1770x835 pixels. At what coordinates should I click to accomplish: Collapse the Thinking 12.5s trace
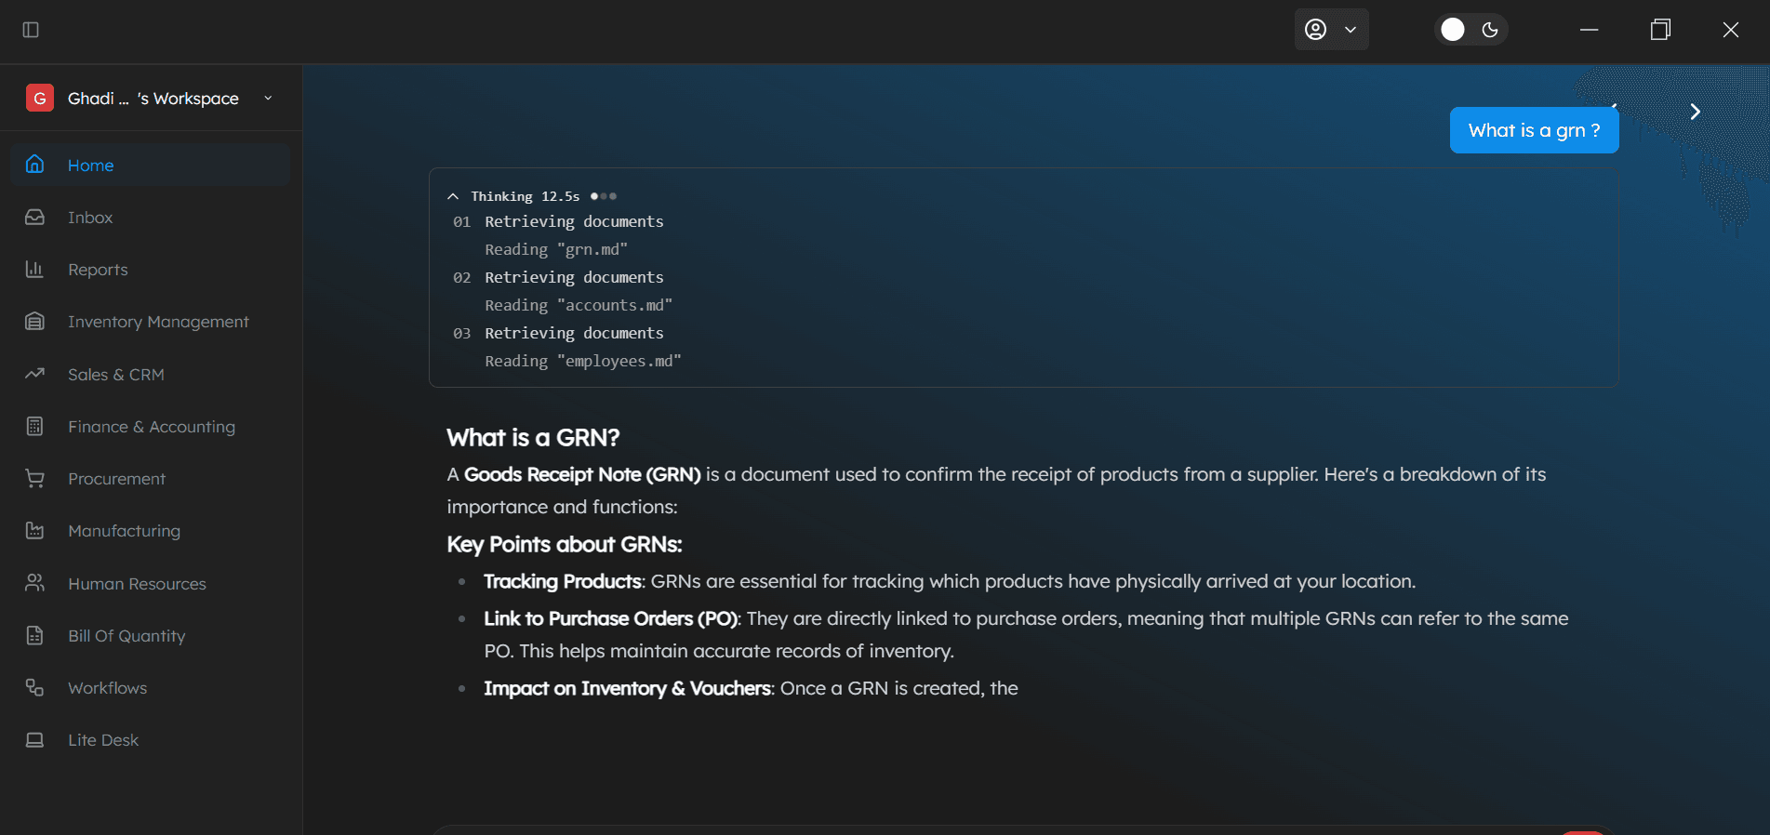tap(453, 195)
